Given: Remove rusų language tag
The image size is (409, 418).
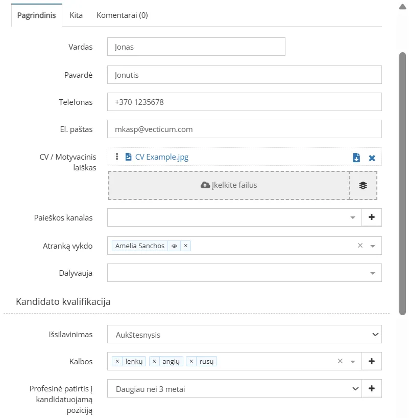Looking at the screenshot, I should [x=192, y=361].
